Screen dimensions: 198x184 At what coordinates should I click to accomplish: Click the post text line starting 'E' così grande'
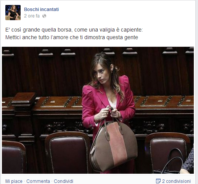point(74,30)
